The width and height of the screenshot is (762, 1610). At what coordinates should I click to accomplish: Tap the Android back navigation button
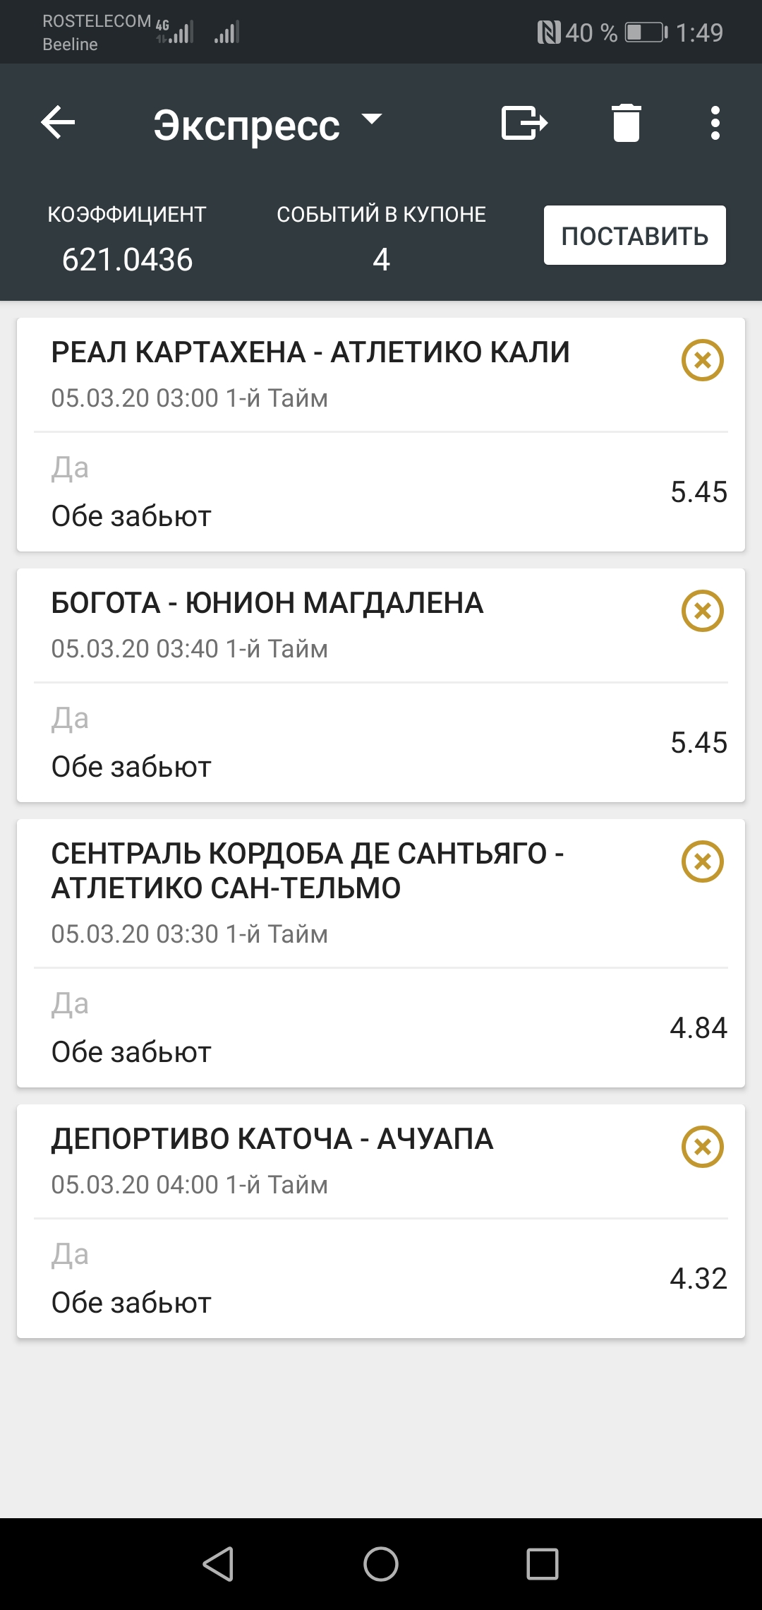pos(219,1563)
